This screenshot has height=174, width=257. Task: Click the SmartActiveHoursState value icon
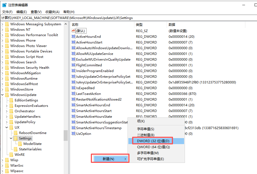pyautogui.click(x=73, y=116)
